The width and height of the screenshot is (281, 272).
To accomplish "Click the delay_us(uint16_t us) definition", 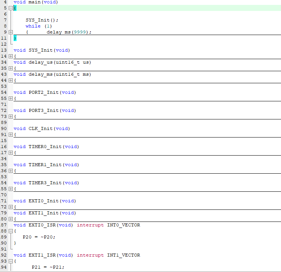I will (x=60, y=62).
